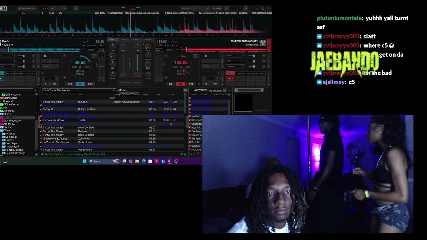This screenshot has width=427, height=240.
Task: Select Throwin My Money by Twista
Action: click(112, 120)
